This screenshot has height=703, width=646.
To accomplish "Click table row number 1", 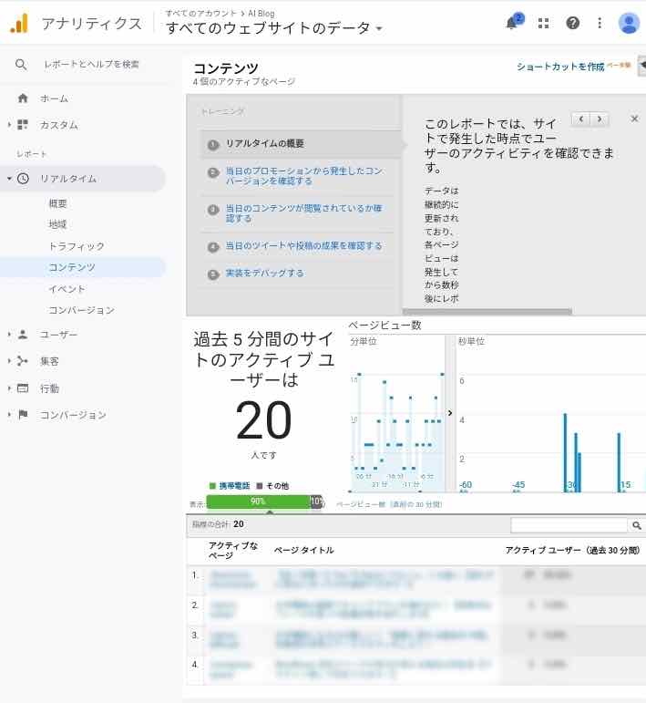I will (195, 574).
